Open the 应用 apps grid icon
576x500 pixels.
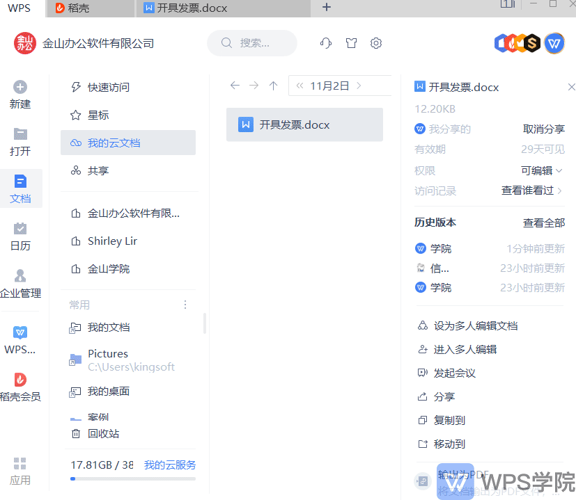[20, 463]
